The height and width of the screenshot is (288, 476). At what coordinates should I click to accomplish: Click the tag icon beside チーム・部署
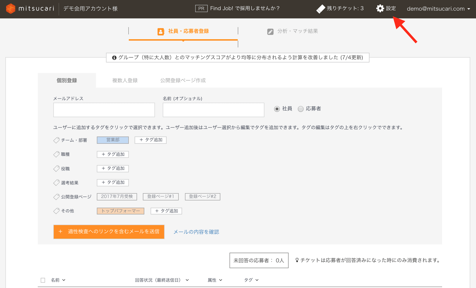tap(56, 140)
